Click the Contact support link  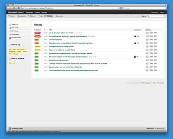click(x=146, y=83)
